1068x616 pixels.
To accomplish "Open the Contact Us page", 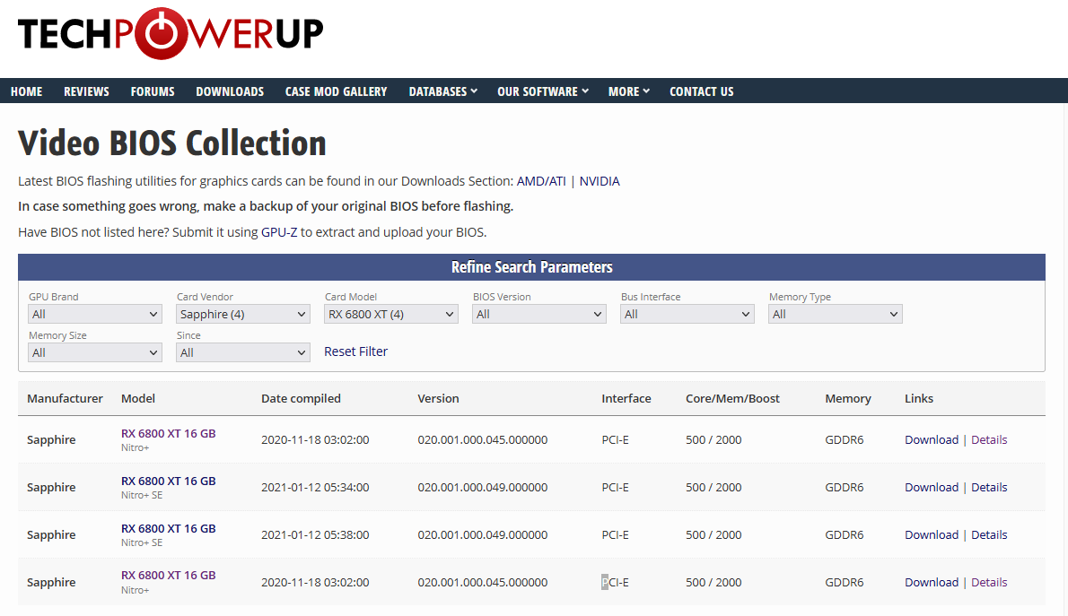I will [702, 91].
